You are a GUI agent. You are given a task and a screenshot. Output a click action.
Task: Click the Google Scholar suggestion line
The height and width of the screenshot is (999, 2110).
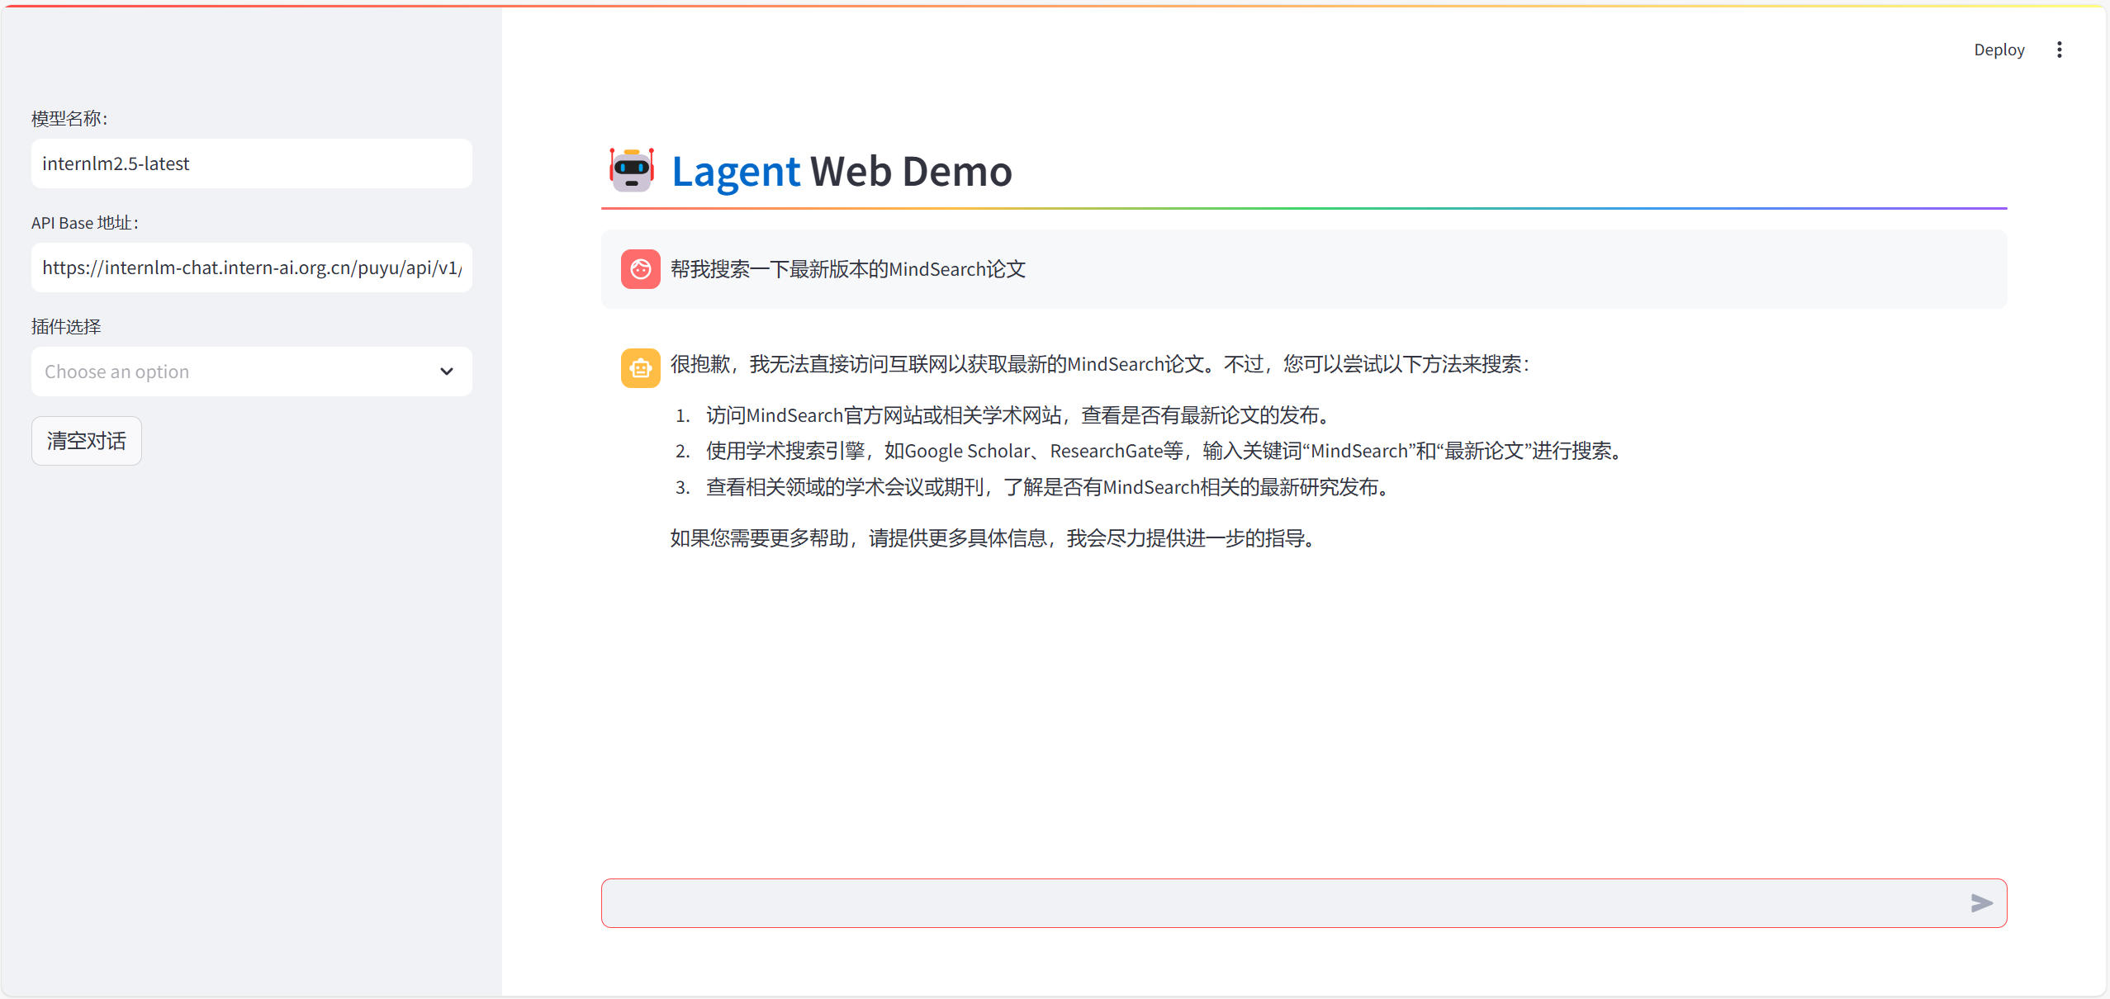(x=1166, y=451)
